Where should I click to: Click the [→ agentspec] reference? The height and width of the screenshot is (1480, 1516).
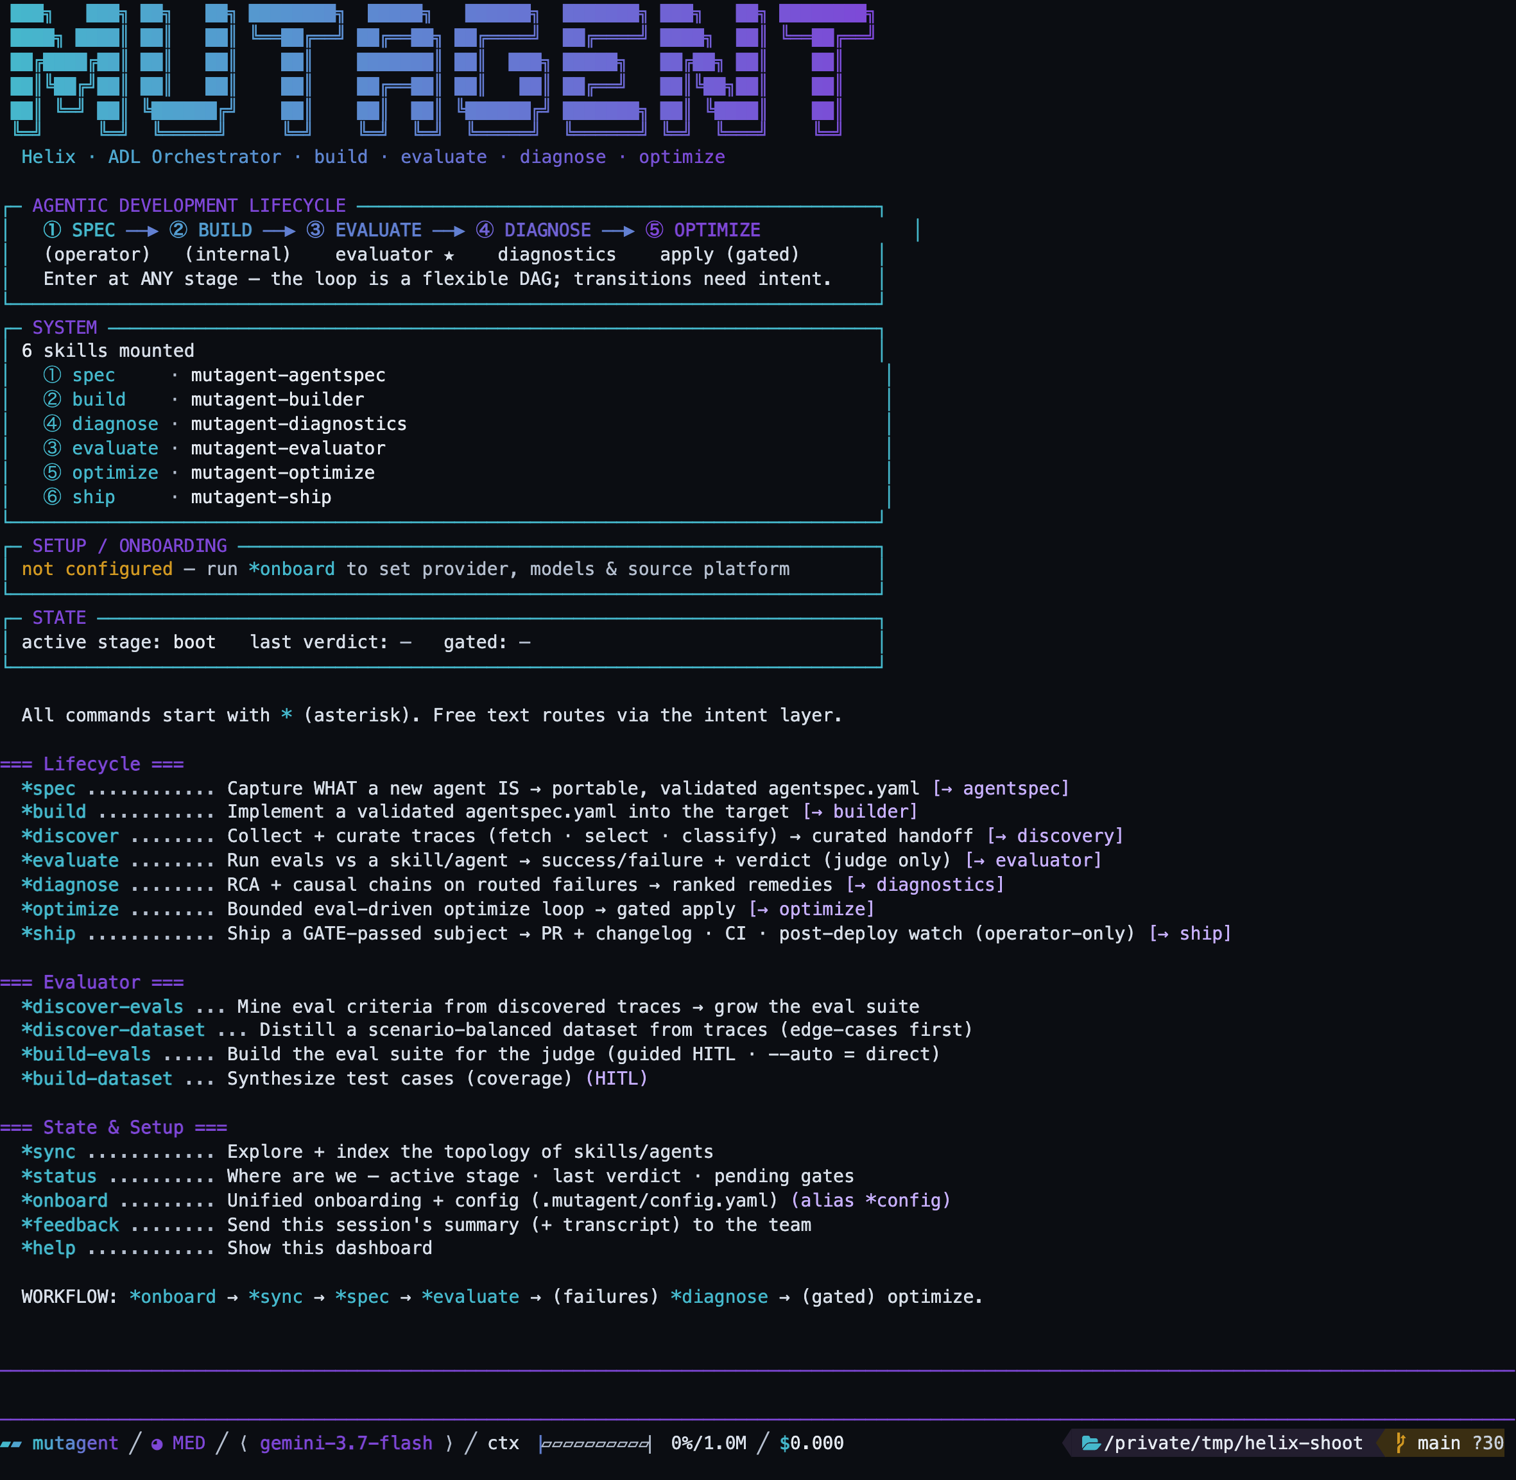[x=1001, y=788]
